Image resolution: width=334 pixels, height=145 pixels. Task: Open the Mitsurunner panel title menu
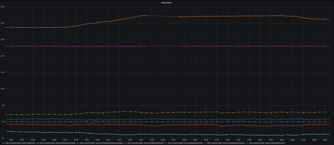tap(167, 2)
